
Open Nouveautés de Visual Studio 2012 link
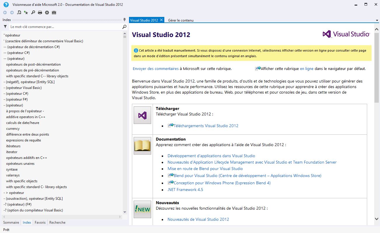pyautogui.click(x=198, y=219)
